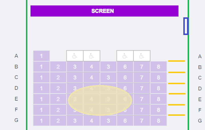Viewport: 205px width, 130px height.
Task: Choose seat 1 in row G
Action: (41, 121)
